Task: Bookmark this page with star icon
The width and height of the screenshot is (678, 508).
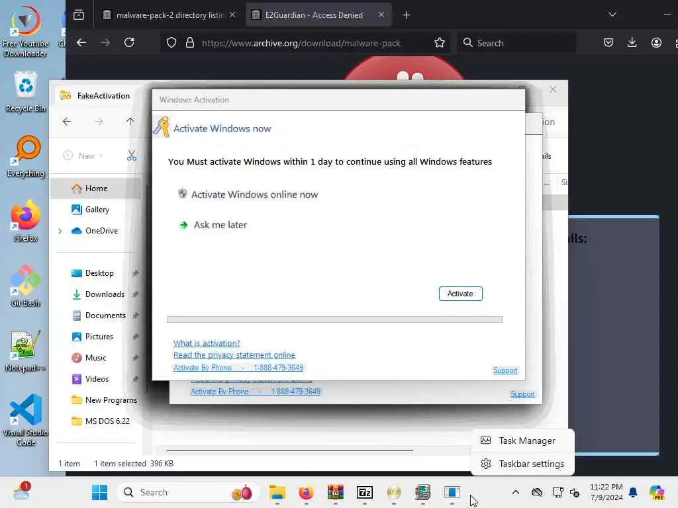Action: tap(440, 43)
